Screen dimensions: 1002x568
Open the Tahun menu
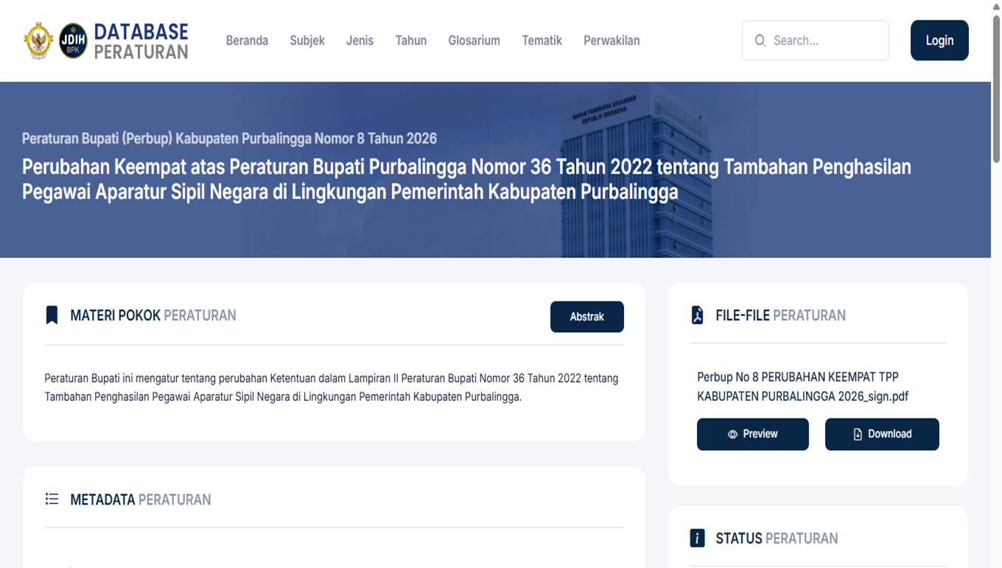411,41
